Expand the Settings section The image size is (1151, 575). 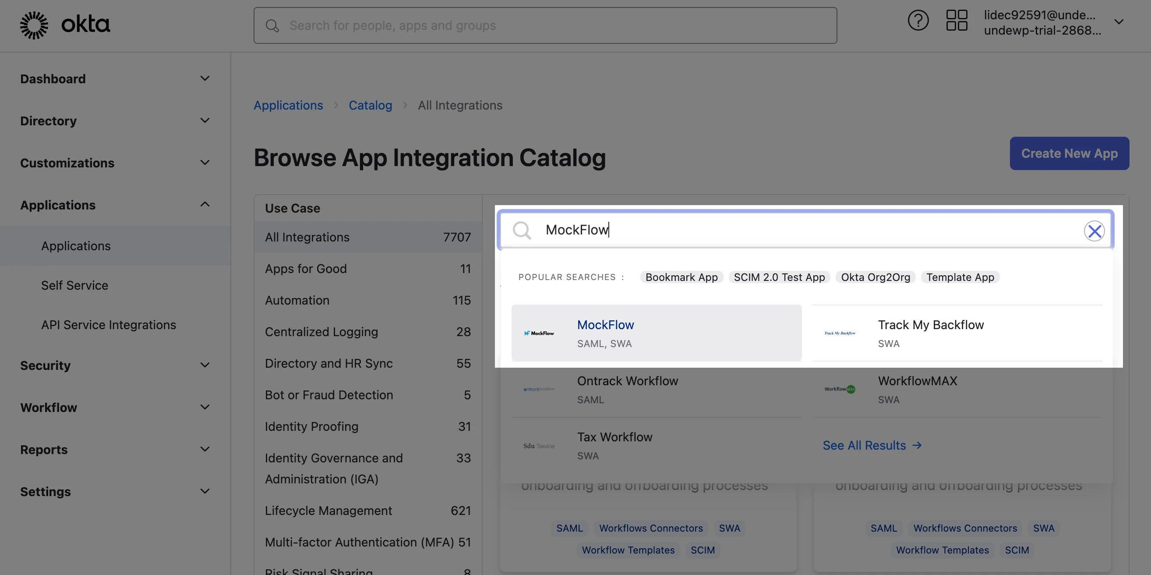pos(115,491)
